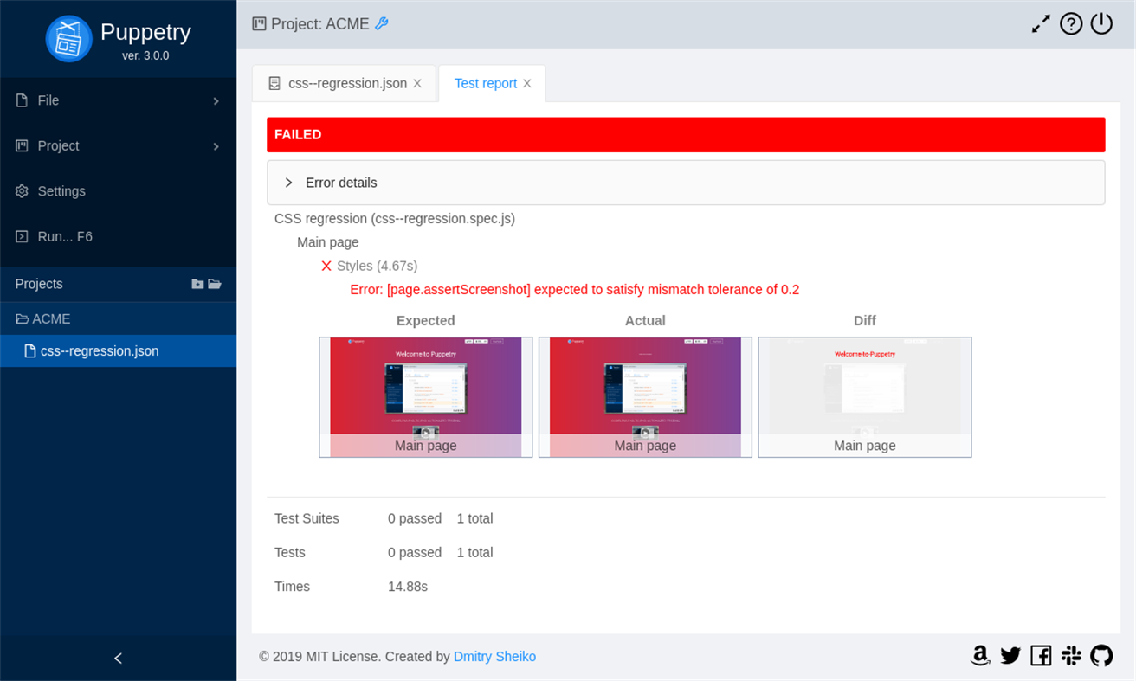Click the ver. 3.0.0 version label
This screenshot has width=1136, height=681.
(x=145, y=55)
